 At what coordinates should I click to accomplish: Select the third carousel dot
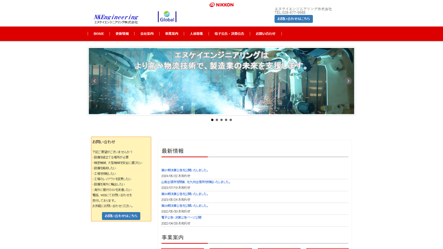[x=221, y=120]
